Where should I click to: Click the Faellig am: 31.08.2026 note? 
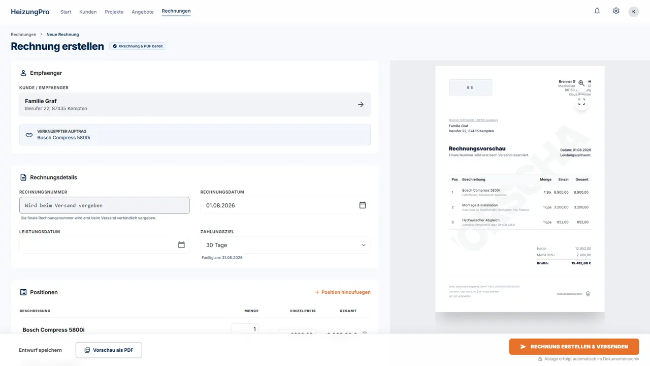pyautogui.click(x=222, y=258)
